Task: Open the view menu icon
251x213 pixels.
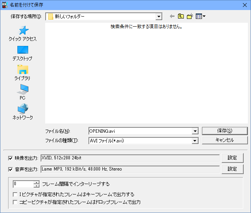Action: (x=200, y=16)
